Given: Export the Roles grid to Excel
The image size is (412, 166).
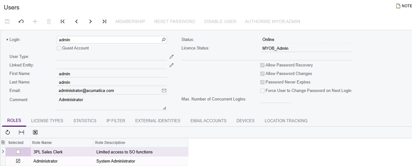Looking at the screenshot, I should [x=35, y=132].
